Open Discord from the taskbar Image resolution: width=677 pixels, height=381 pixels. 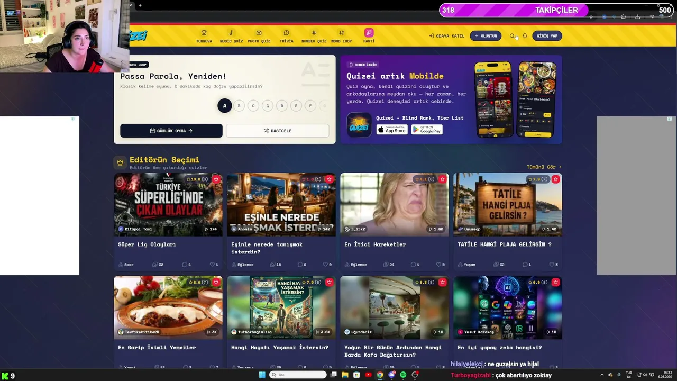pyautogui.click(x=391, y=375)
